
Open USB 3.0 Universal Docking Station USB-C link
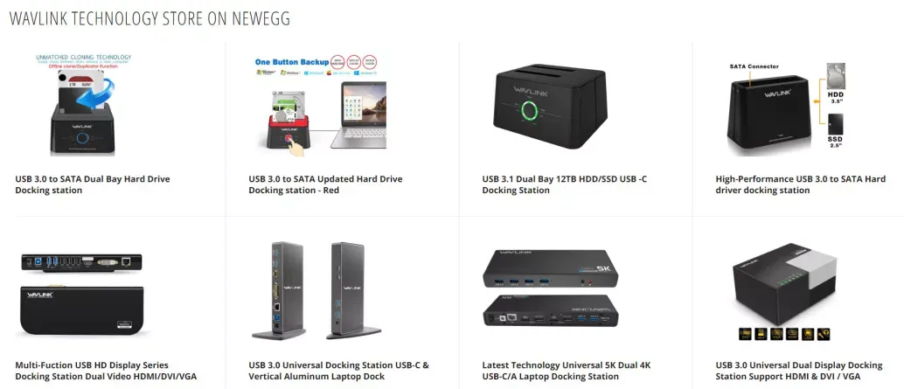coord(339,371)
